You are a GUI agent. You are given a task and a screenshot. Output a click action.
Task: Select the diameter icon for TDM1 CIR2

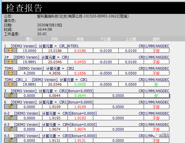point(10,73)
